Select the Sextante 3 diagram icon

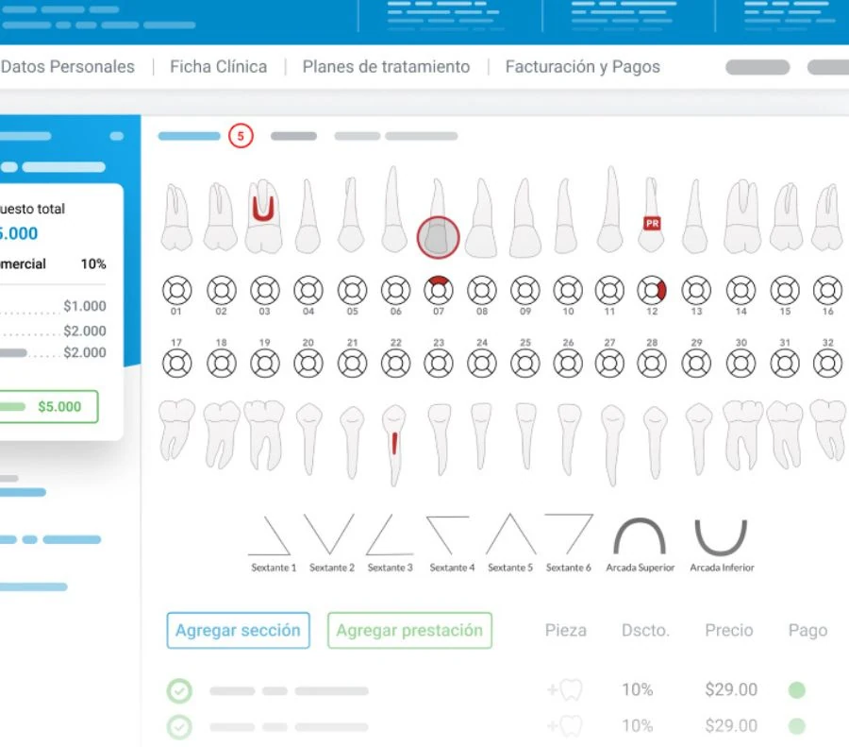[390, 534]
